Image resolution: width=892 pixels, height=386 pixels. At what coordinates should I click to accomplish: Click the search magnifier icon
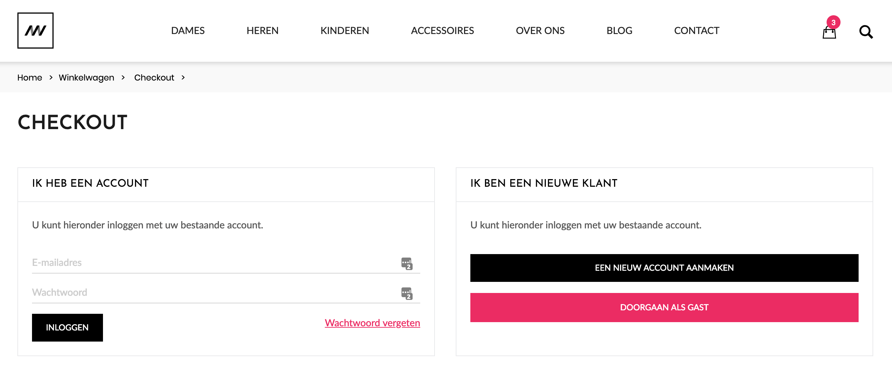pos(866,32)
